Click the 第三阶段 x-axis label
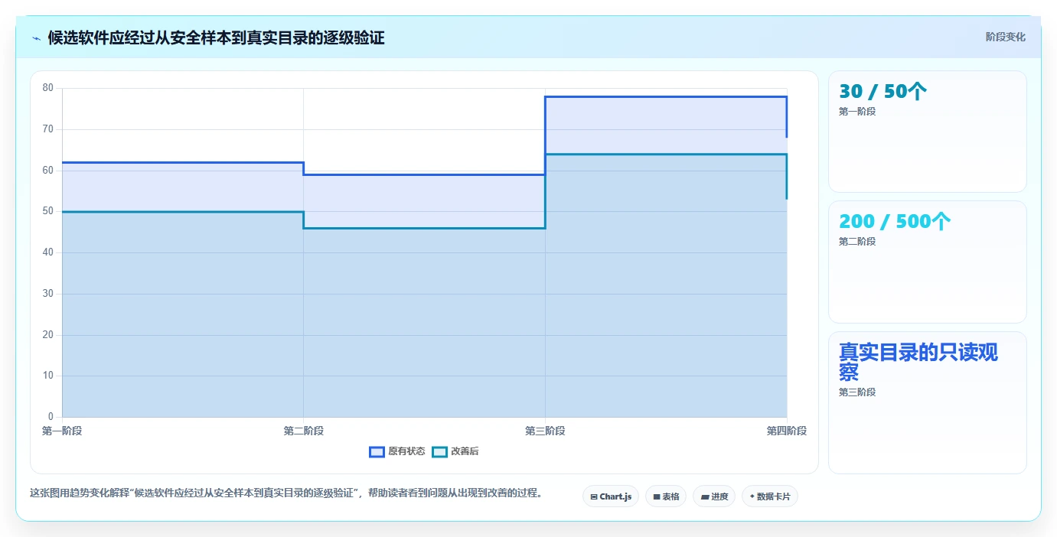This screenshot has width=1057, height=537. point(545,431)
